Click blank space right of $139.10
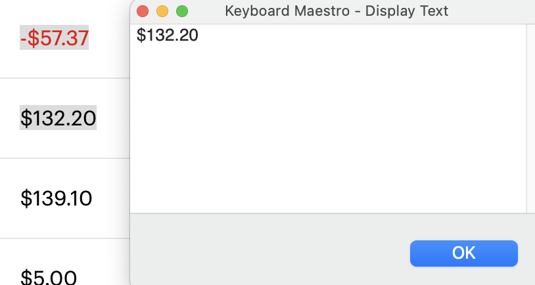 tap(110, 198)
